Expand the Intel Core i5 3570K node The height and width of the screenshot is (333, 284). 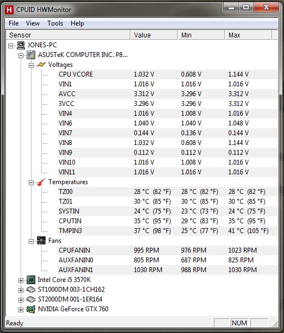pos(21,280)
